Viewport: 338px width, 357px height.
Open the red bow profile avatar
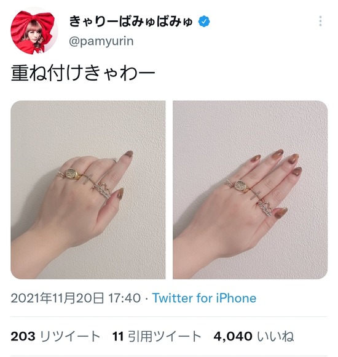coord(34,31)
